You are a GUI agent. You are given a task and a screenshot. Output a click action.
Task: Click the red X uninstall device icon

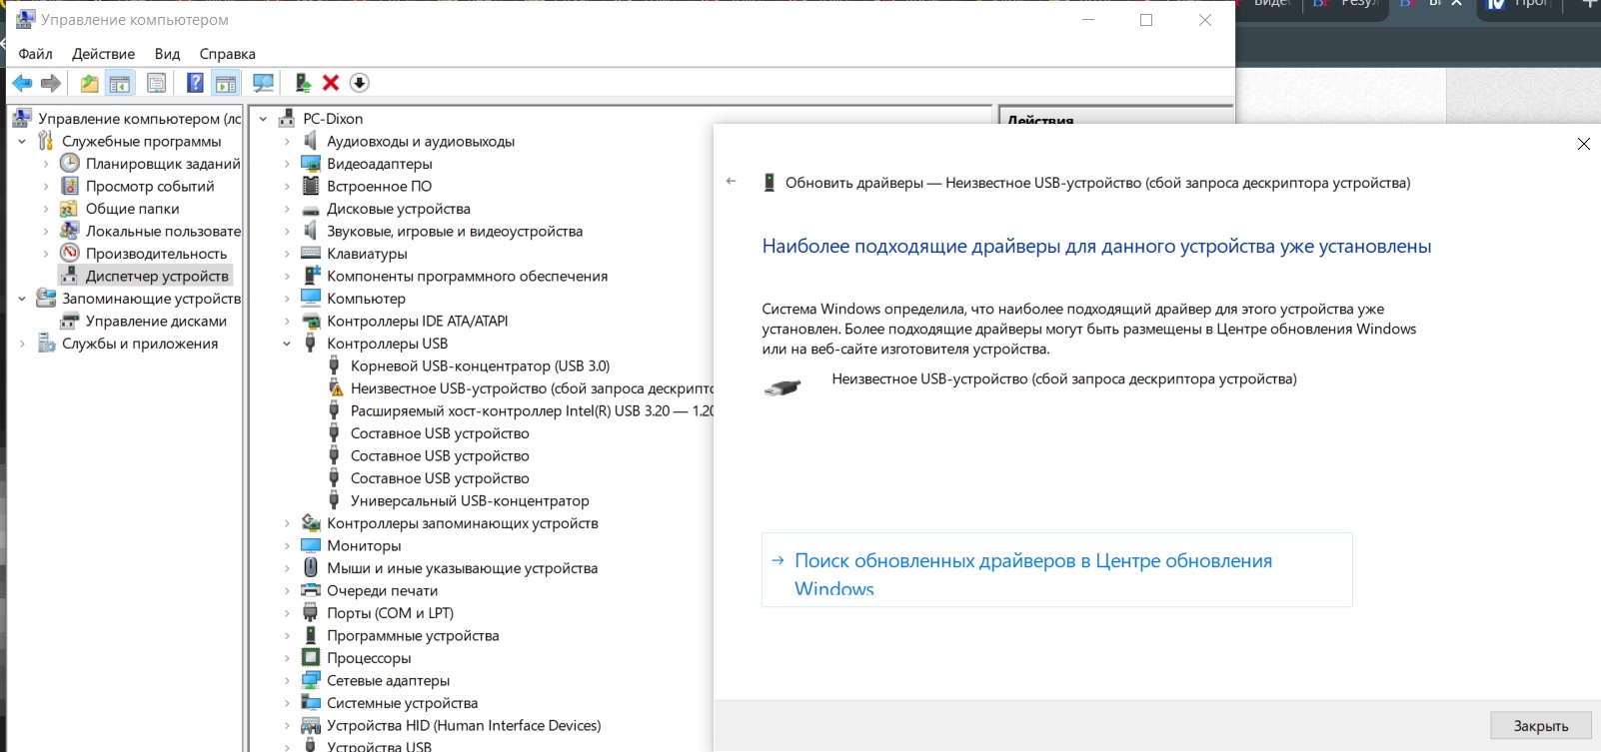pos(331,83)
